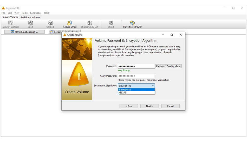
Task: Open the Tools menu
Action: click(25, 13)
